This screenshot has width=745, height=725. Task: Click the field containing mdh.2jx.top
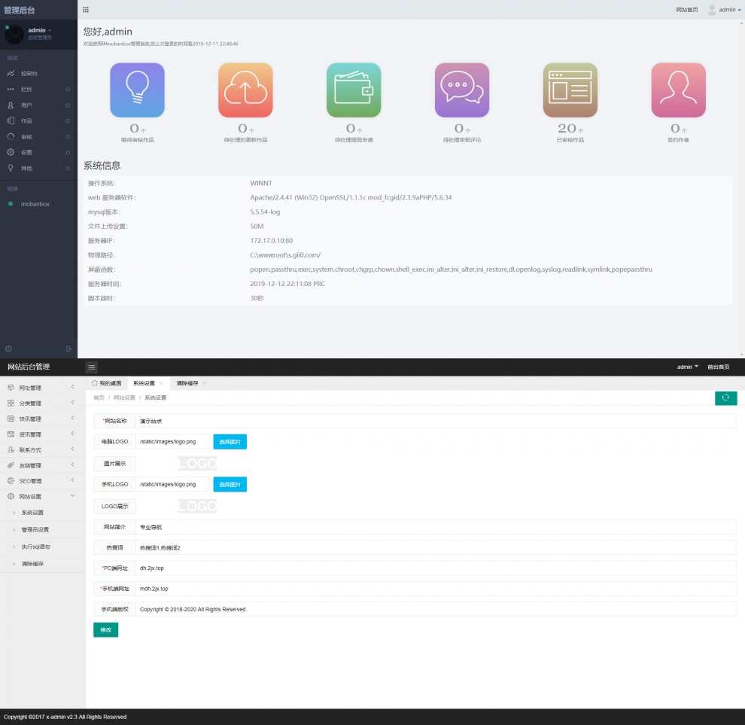pyautogui.click(x=436, y=589)
